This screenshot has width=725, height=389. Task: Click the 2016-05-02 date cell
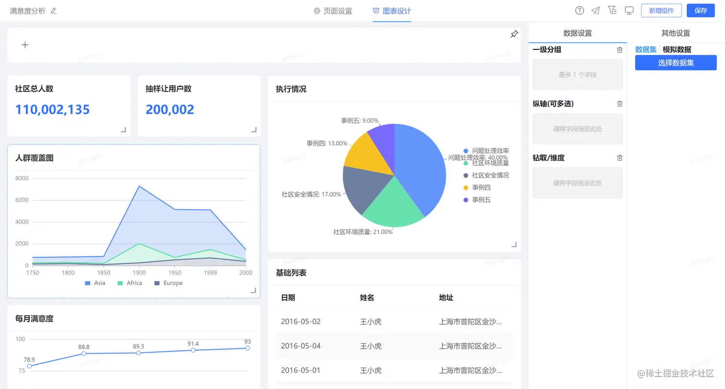click(x=301, y=321)
